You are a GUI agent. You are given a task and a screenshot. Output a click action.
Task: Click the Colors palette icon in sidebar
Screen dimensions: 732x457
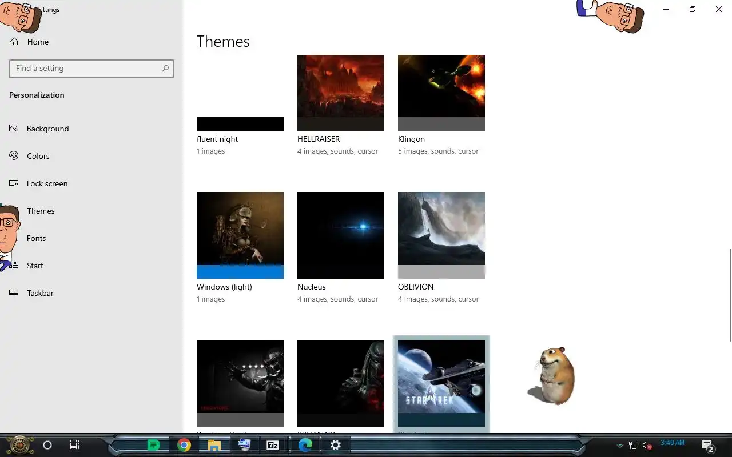[x=14, y=156]
